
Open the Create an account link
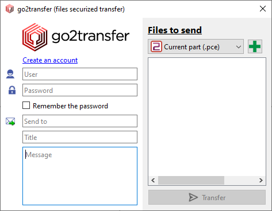(50, 60)
